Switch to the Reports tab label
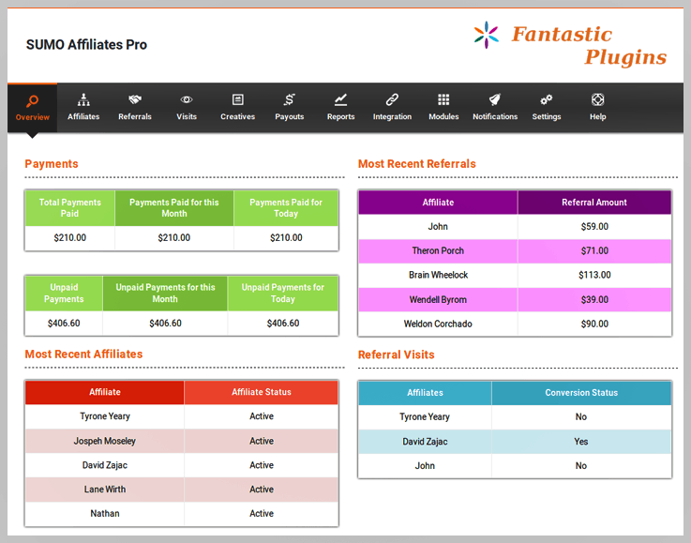 (x=340, y=117)
